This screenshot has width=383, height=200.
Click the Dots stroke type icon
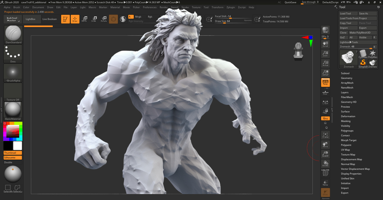tap(13, 54)
